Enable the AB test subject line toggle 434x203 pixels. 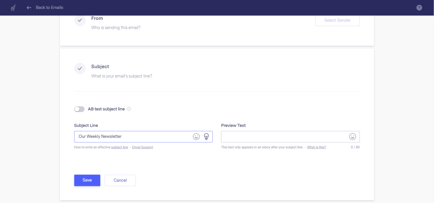(x=79, y=109)
